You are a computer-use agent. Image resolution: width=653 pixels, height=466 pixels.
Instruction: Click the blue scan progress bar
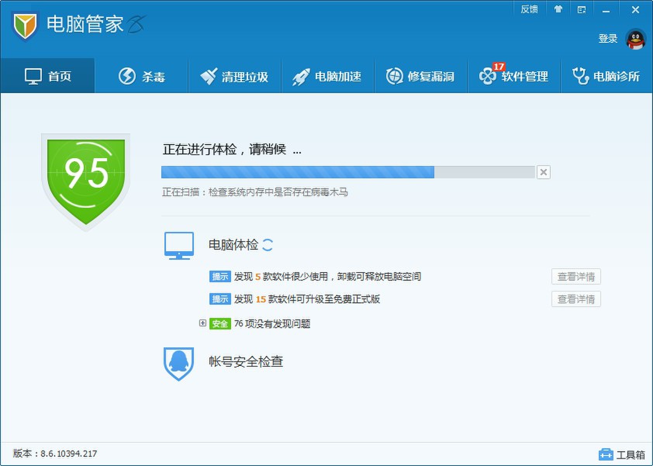(x=348, y=172)
